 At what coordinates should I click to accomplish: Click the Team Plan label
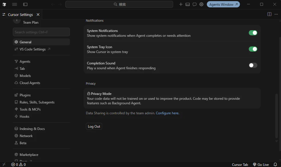point(31,23)
